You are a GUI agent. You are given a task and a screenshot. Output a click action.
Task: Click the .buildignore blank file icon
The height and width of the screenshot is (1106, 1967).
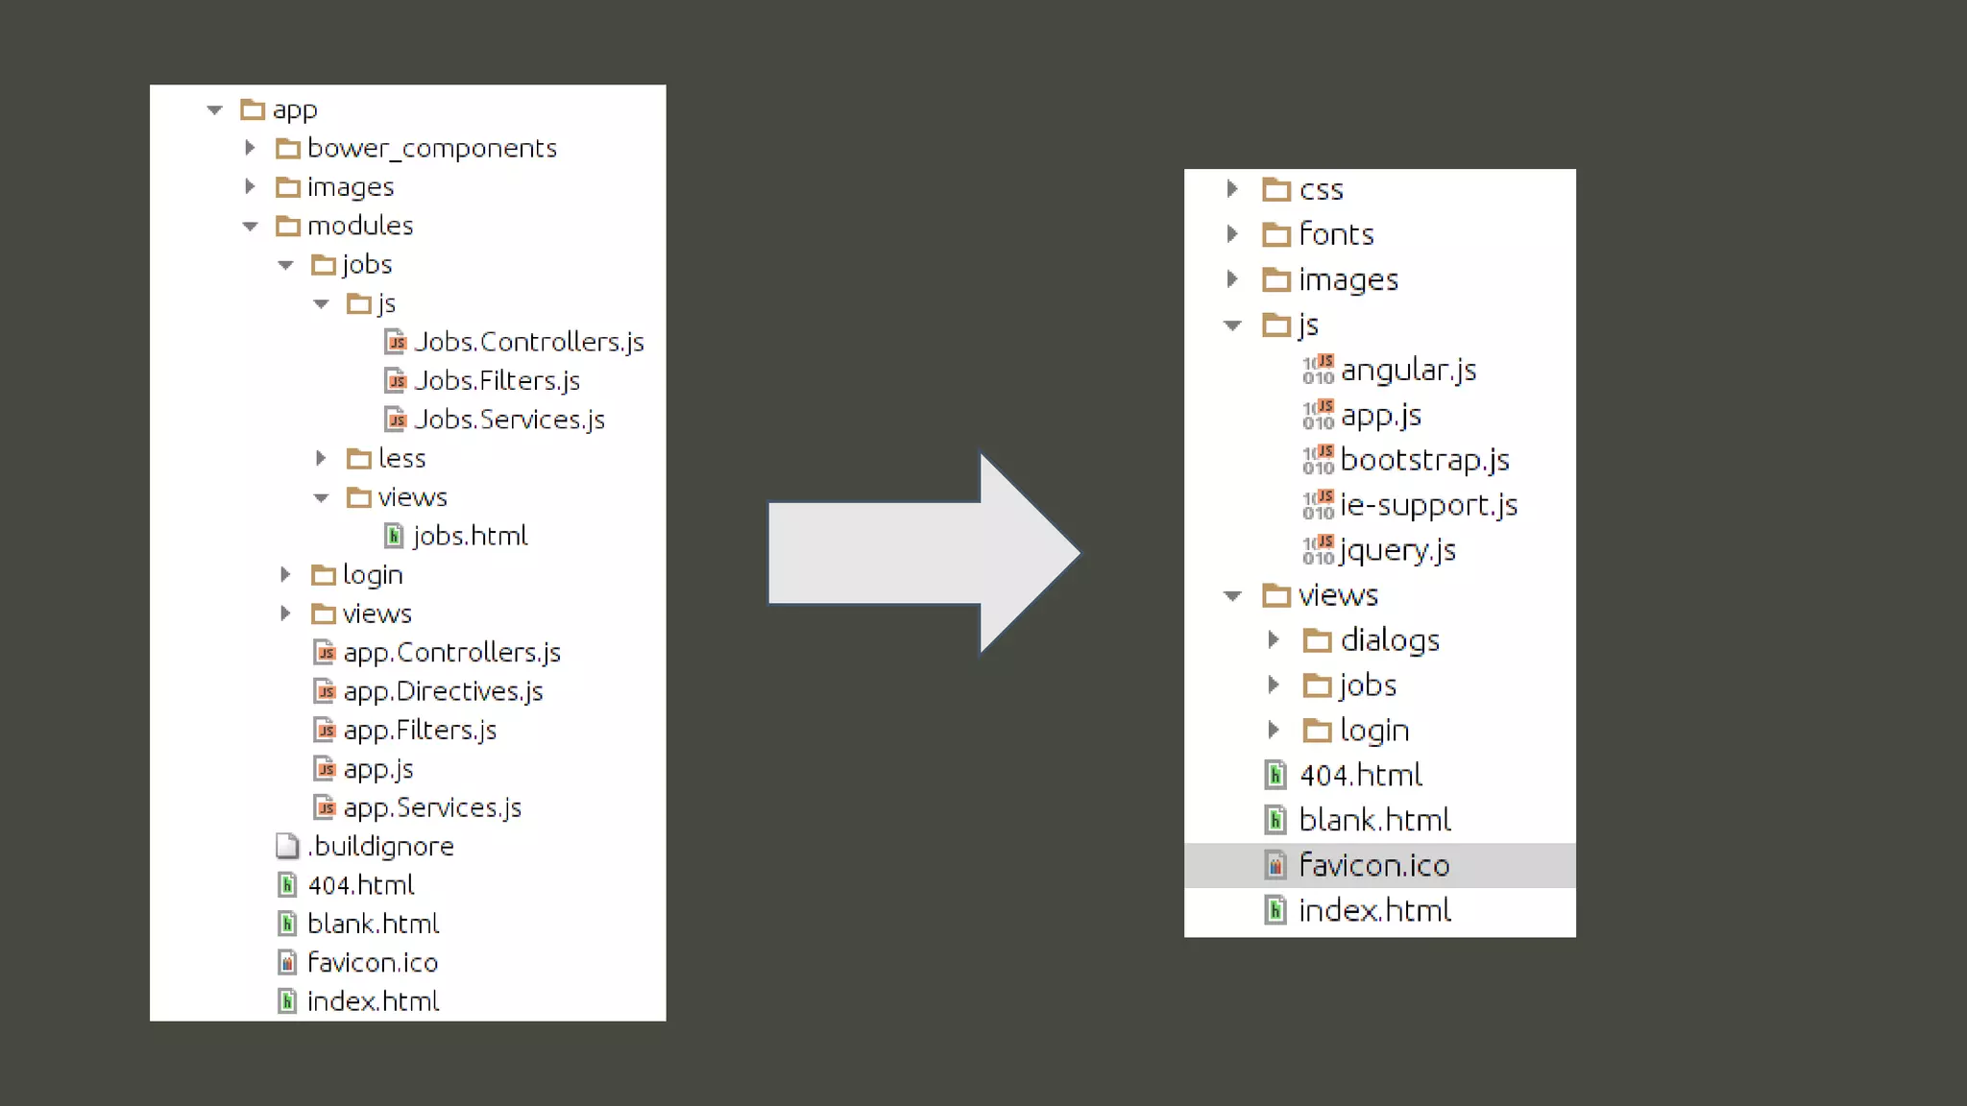[287, 846]
